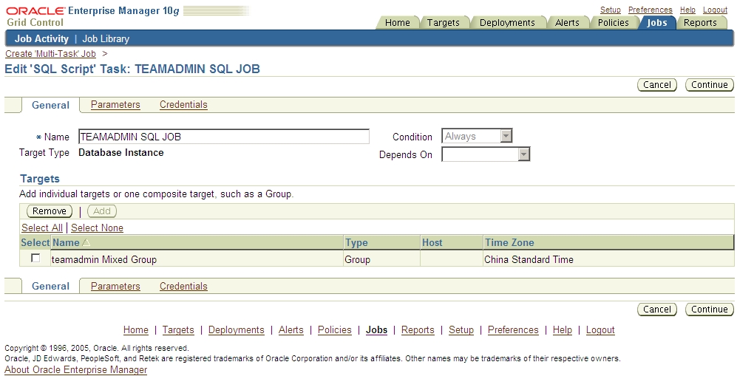The image size is (737, 376).
Task: Click the bottom Cancel button
Action: [657, 310]
